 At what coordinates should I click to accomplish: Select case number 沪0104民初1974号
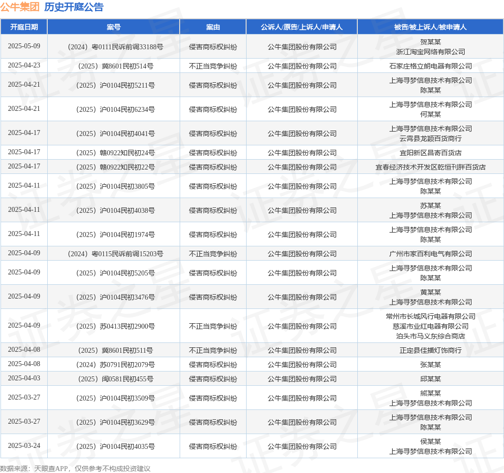pos(115,235)
